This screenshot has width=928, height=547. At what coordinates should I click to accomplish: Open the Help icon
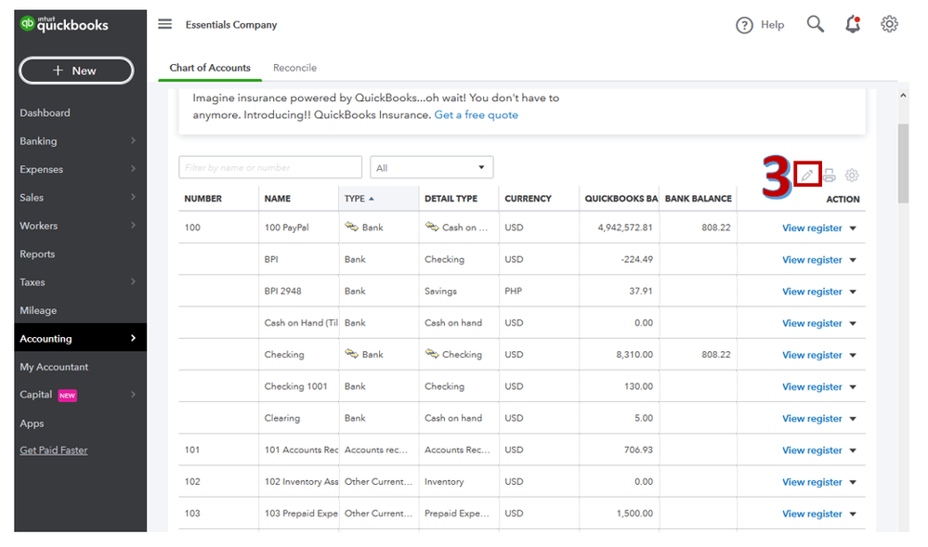(744, 25)
